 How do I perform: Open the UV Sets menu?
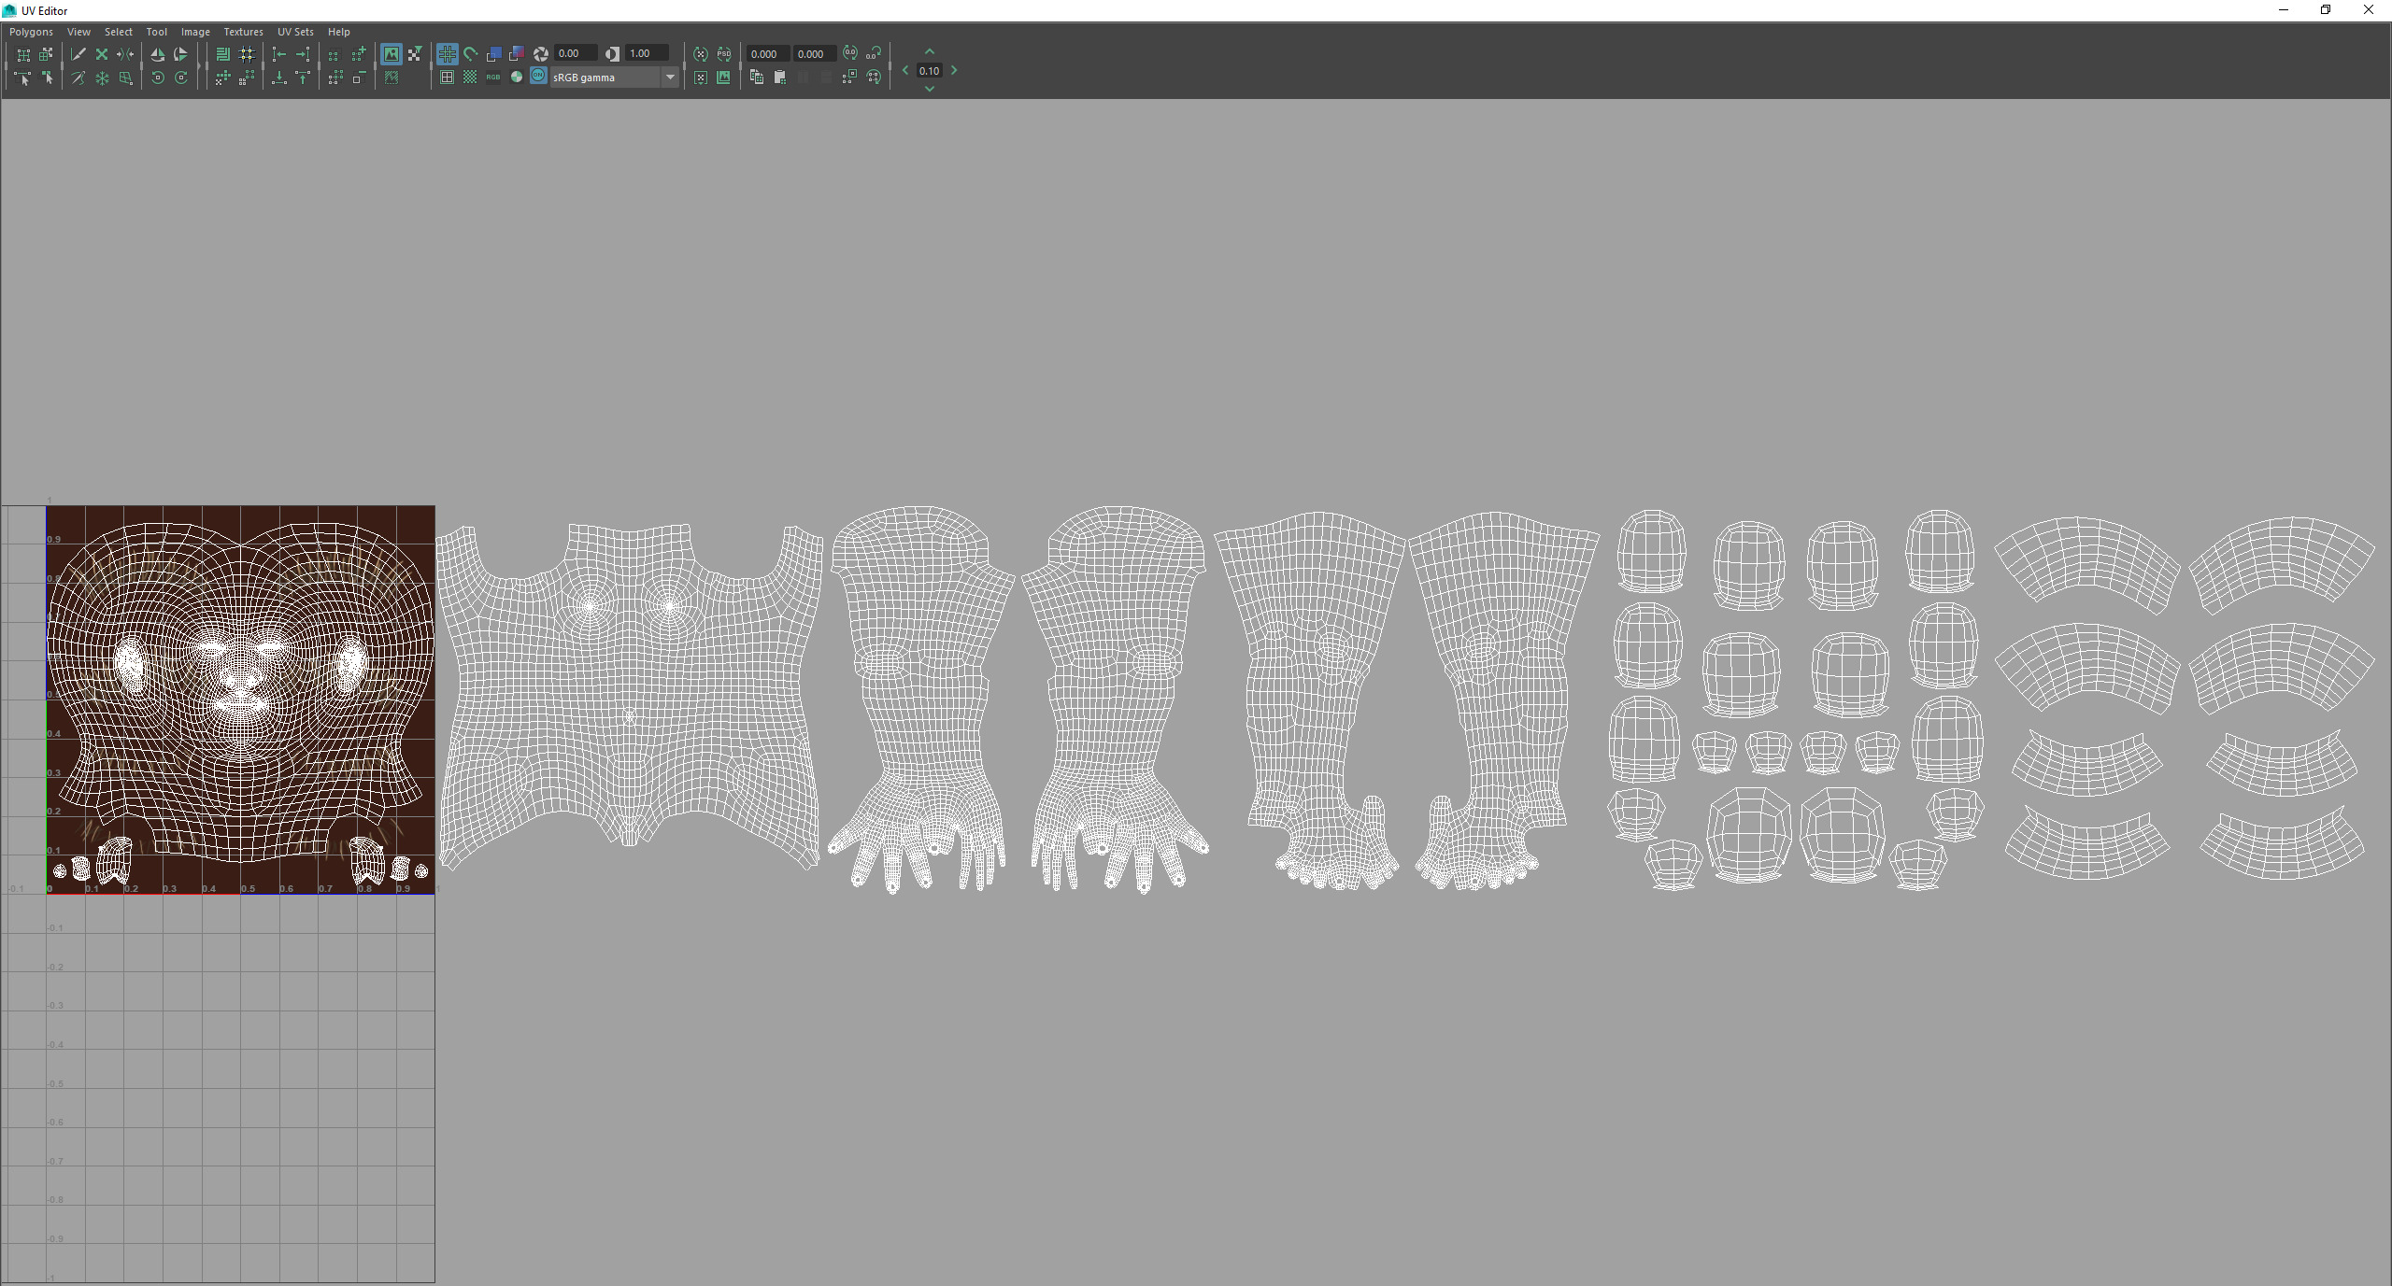(295, 32)
